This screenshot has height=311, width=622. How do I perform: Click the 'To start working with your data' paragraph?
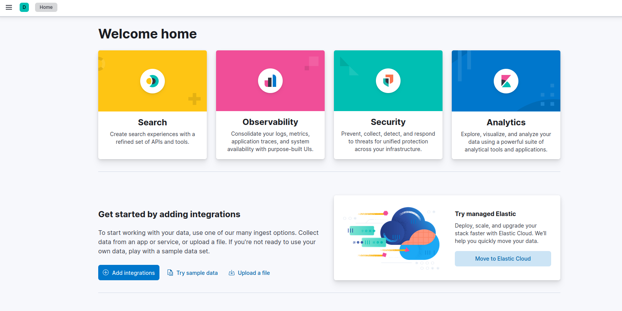208,242
